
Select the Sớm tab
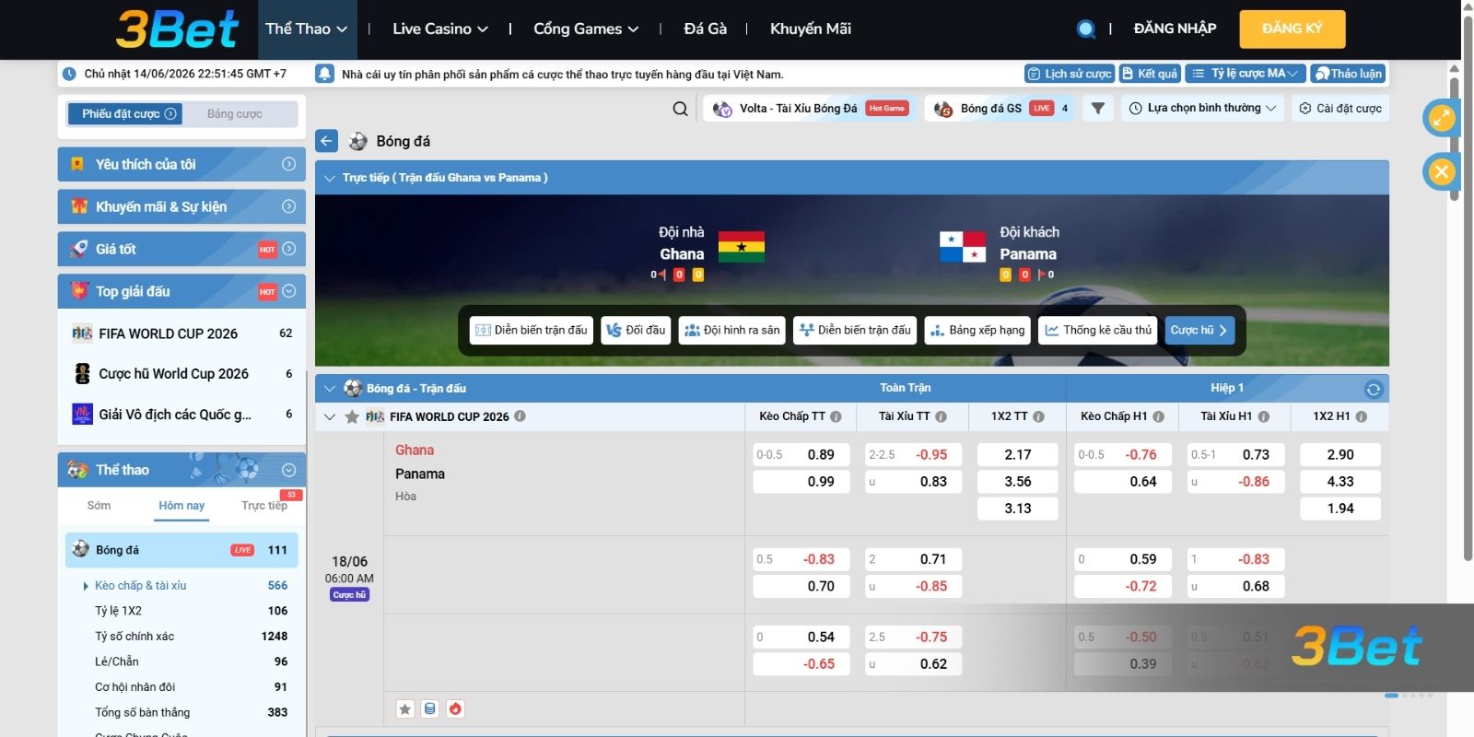coord(99,506)
